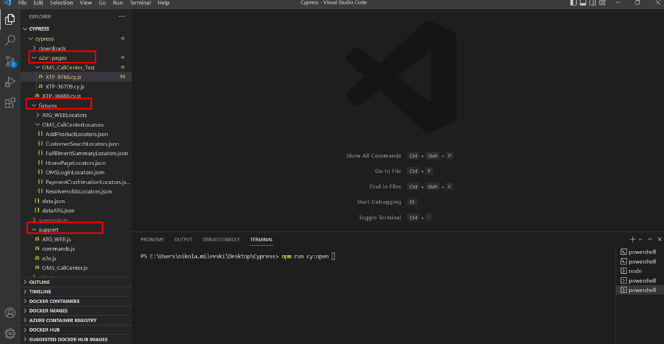664x344 pixels.
Task: Open the Manage gear icon
Action: (x=10, y=333)
